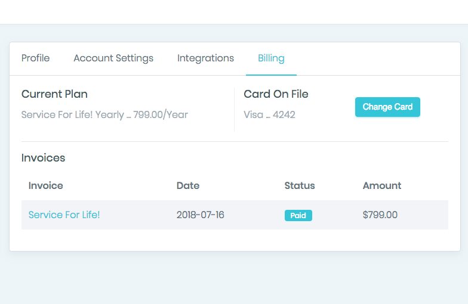Select the Billing tab
Viewport: 468px width, 304px height.
[x=271, y=58]
